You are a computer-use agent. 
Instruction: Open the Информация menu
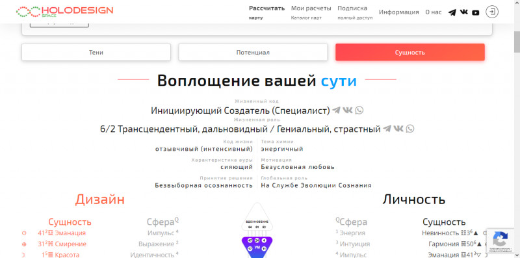pos(399,12)
